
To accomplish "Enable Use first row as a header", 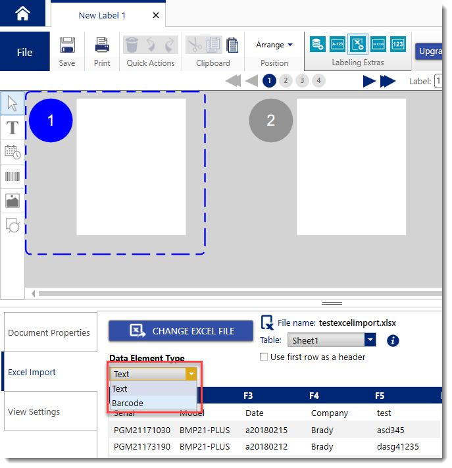I will pyautogui.click(x=264, y=357).
